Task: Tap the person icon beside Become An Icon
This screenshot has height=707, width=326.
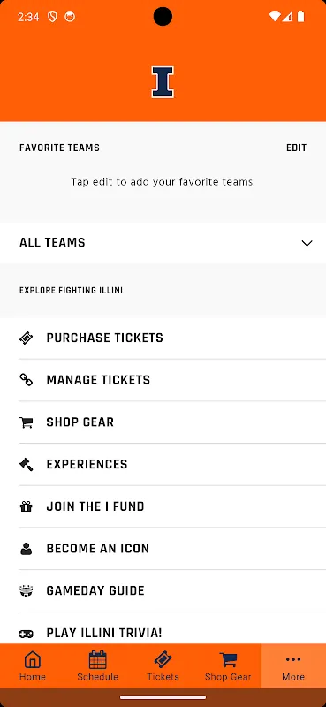Action: tap(27, 549)
